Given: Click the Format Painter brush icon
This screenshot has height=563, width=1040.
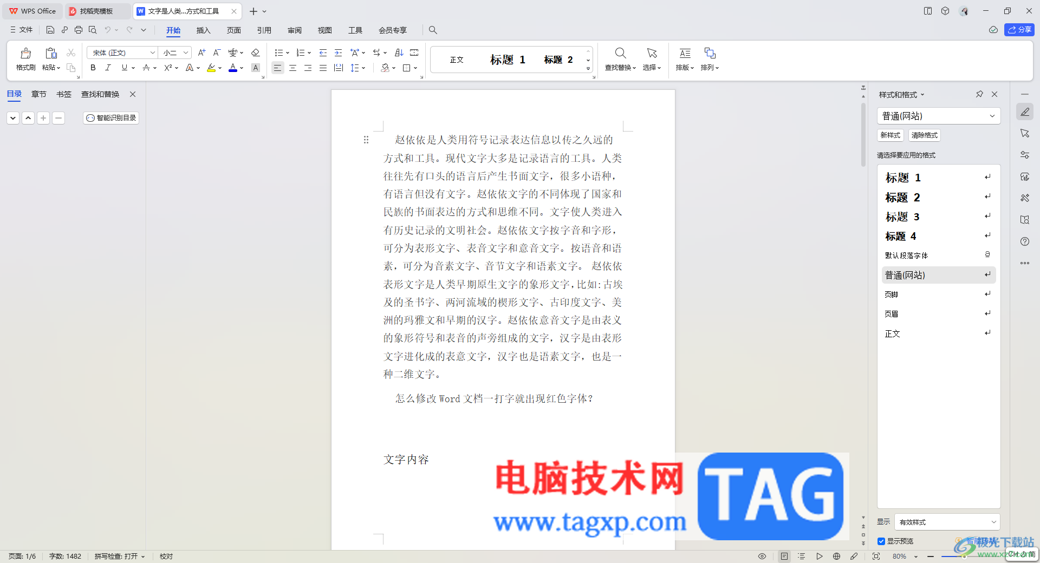Looking at the screenshot, I should tap(25, 53).
